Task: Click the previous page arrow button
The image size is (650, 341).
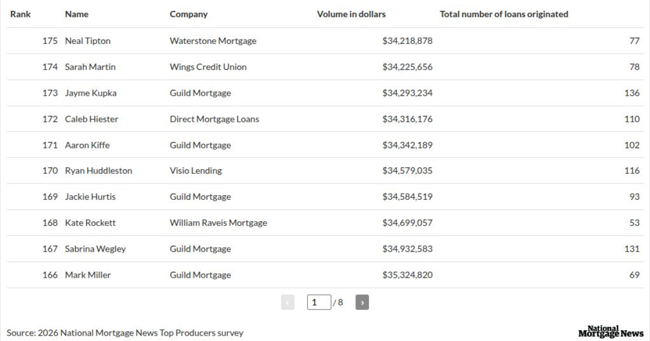Action: (288, 302)
